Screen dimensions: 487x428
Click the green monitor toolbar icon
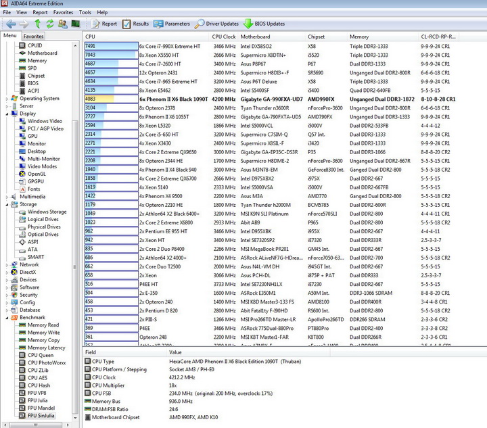[x=76, y=24]
